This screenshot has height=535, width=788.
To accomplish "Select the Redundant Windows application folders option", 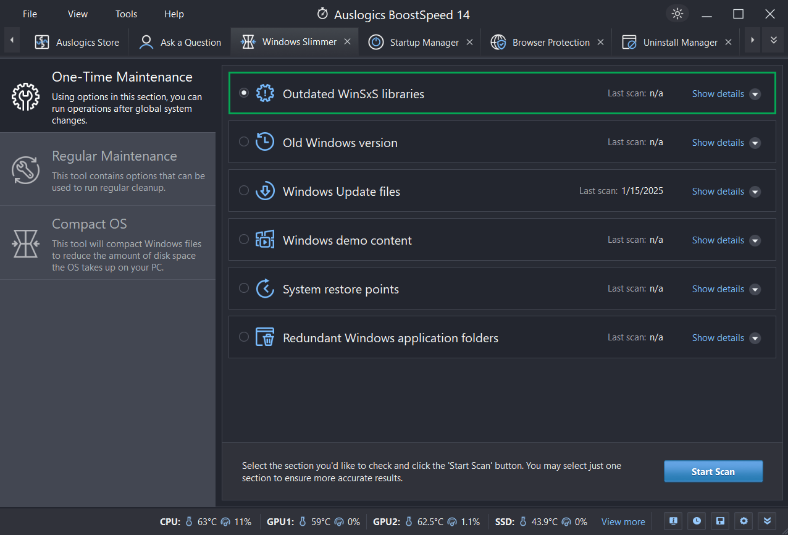I will (x=243, y=337).
